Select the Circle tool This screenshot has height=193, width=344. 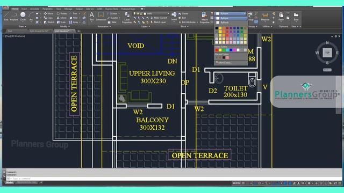tap(23, 17)
